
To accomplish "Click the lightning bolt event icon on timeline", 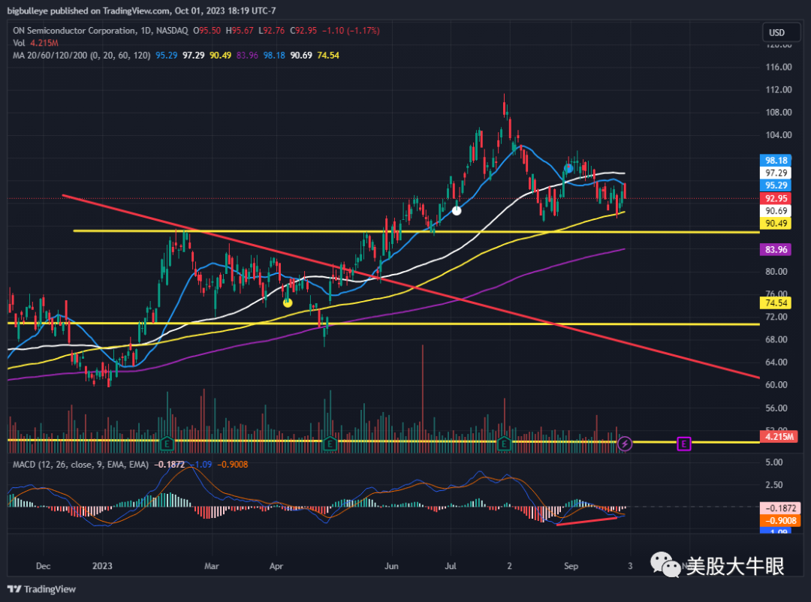I will (x=625, y=443).
